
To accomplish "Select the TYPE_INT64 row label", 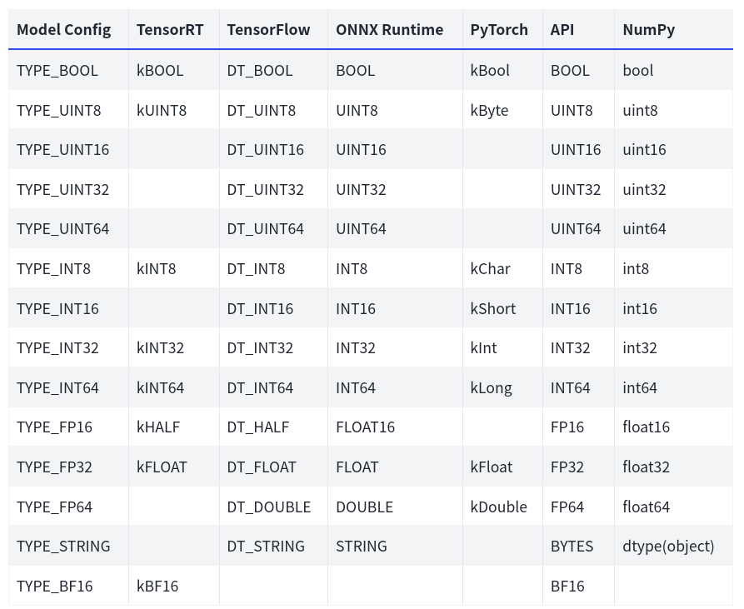I will tap(57, 388).
